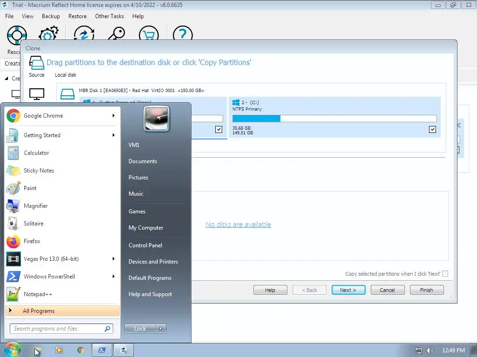Open Windows Media Player from the taskbar

(x=59, y=350)
